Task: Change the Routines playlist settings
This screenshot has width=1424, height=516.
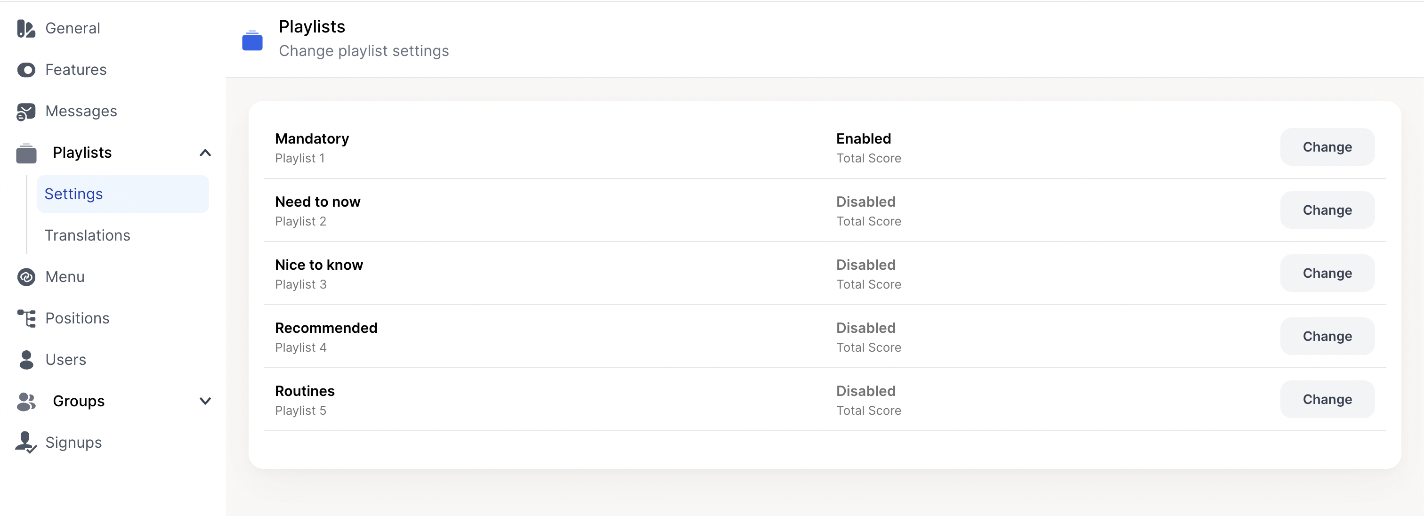Action: pos(1327,399)
